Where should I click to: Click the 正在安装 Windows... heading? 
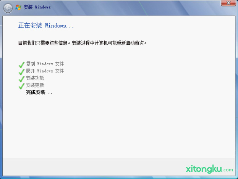(x=46, y=26)
